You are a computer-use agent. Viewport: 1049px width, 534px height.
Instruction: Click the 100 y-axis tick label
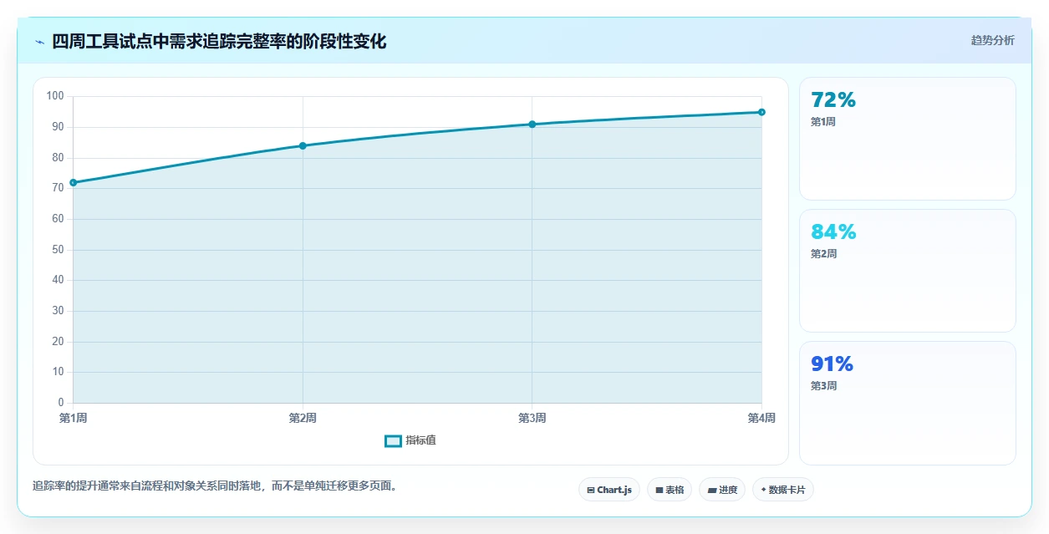point(55,96)
